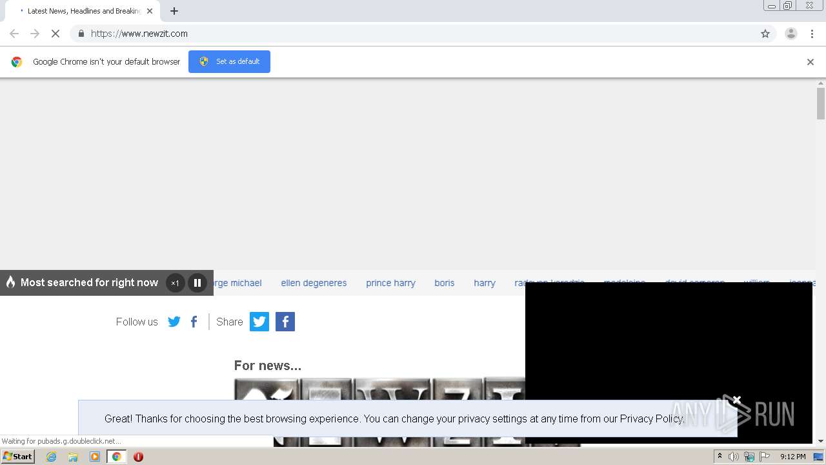Close the floating video player
The width and height of the screenshot is (826, 465).
[736, 400]
